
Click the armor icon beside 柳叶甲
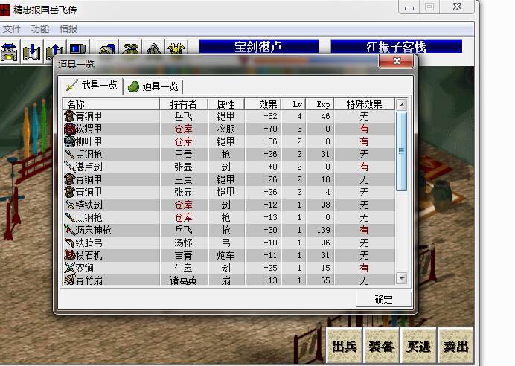click(x=70, y=141)
